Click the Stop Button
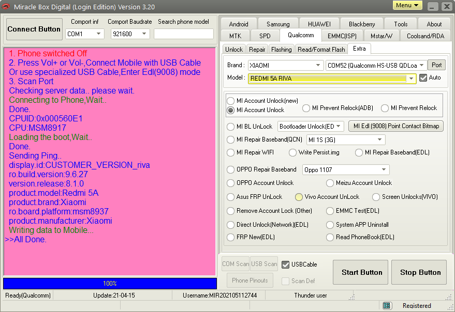This screenshot has width=455, height=312. coord(419,272)
